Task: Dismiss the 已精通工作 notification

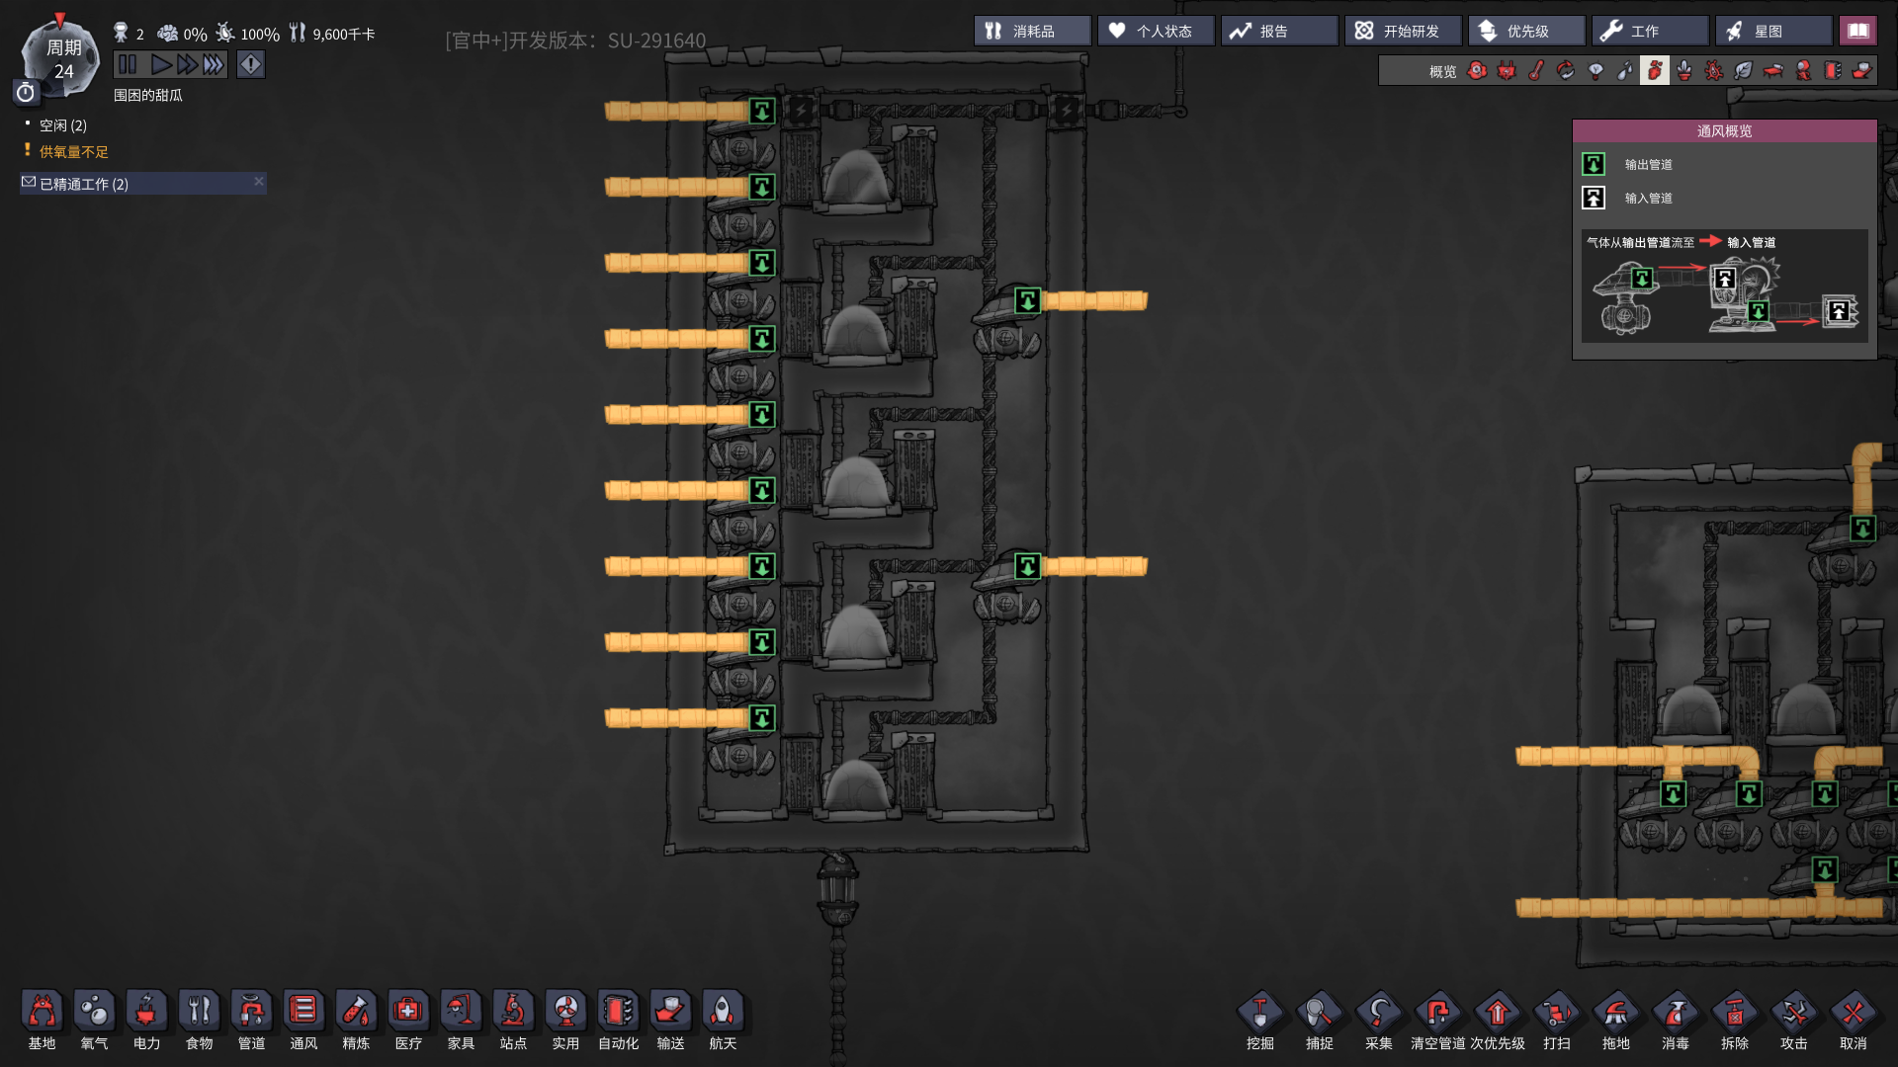Action: click(259, 182)
